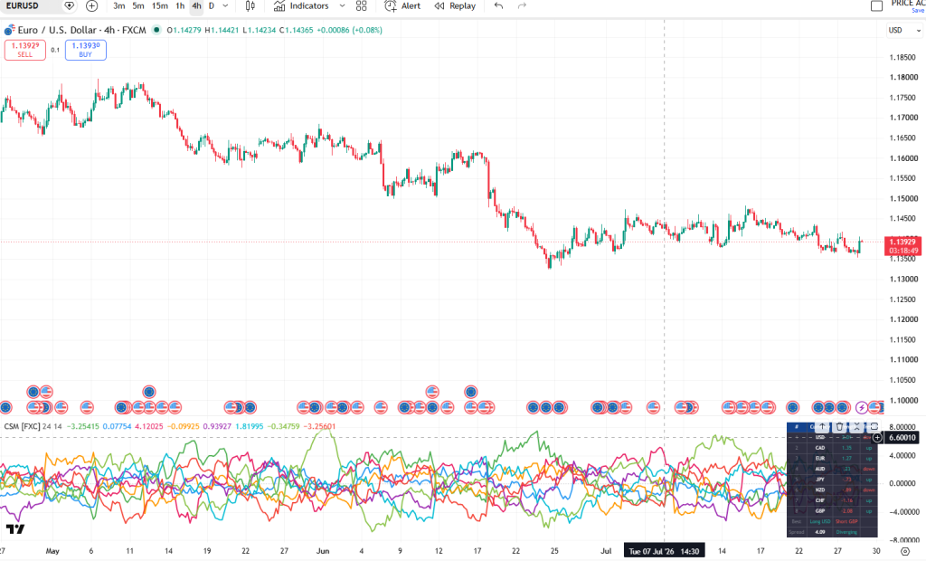Collapse the CSM pane
The image size is (926, 561).
click(857, 427)
